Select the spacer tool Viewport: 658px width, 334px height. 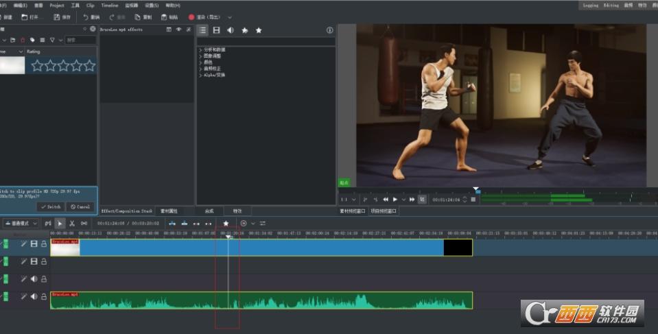click(84, 223)
